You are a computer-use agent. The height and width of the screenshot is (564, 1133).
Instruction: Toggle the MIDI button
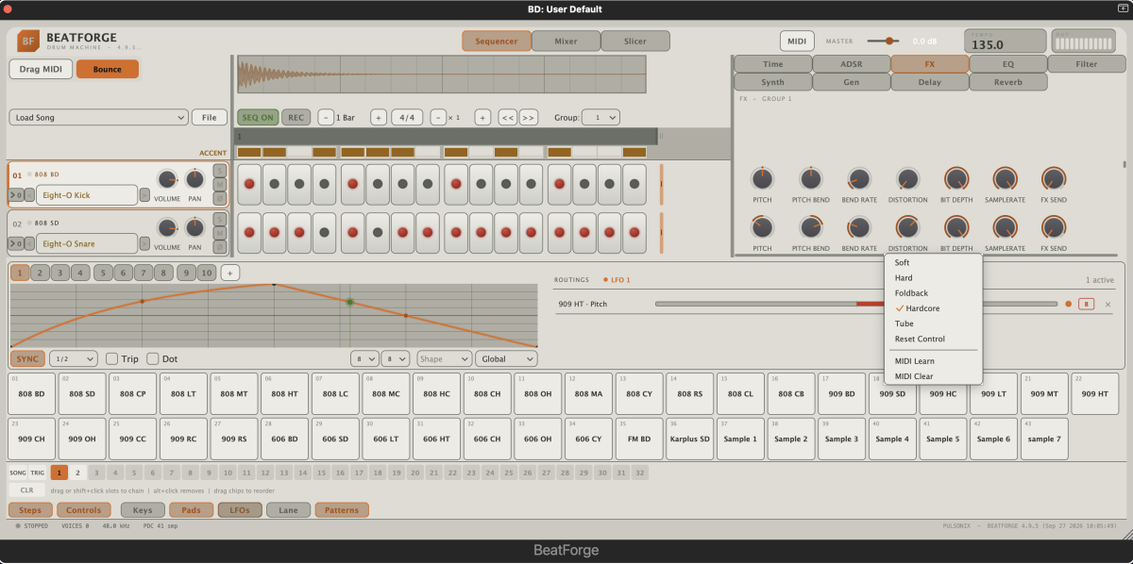[796, 41]
